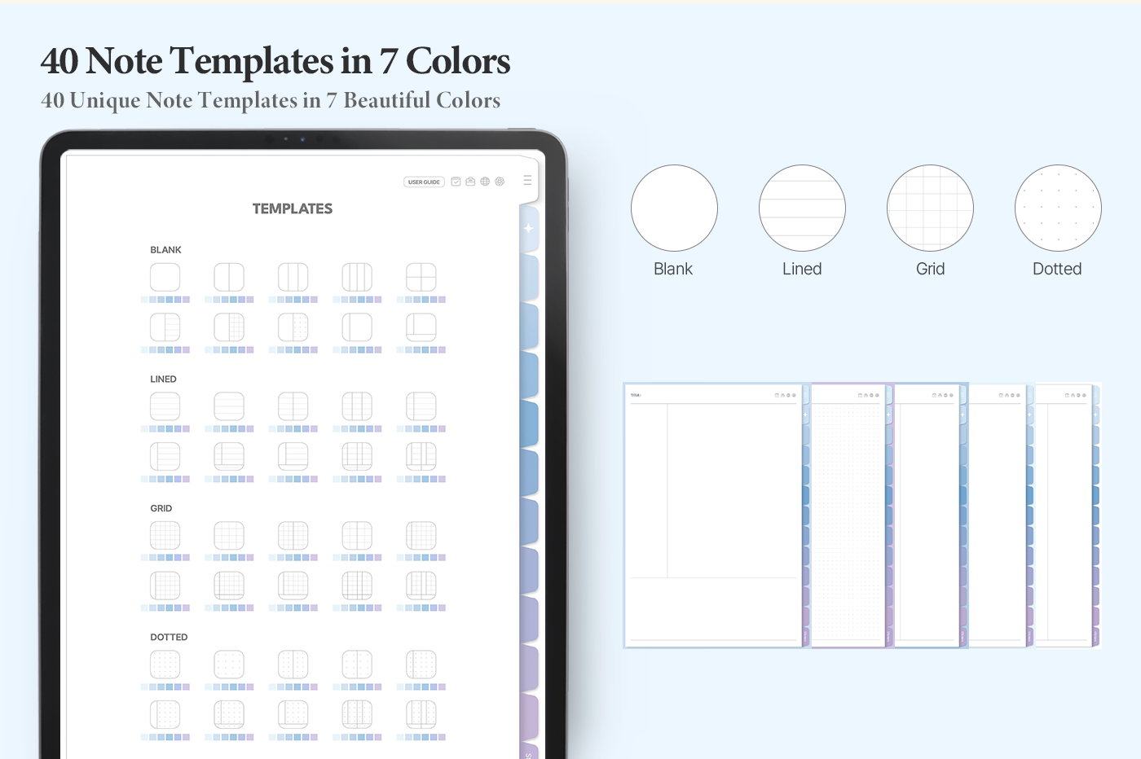This screenshot has width=1141, height=759.
Task: Select first template in Grid section
Action: tap(165, 536)
